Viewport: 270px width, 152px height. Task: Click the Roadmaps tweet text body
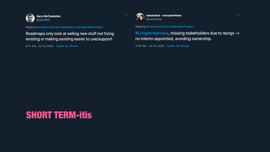point(70,36)
